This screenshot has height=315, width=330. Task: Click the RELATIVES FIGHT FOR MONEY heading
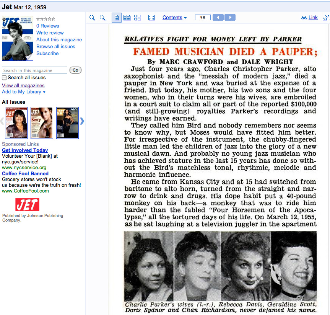[213, 39]
